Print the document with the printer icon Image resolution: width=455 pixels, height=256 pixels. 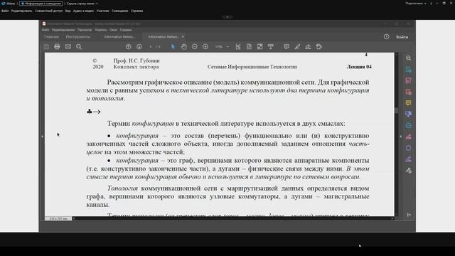pyautogui.click(x=57, y=47)
